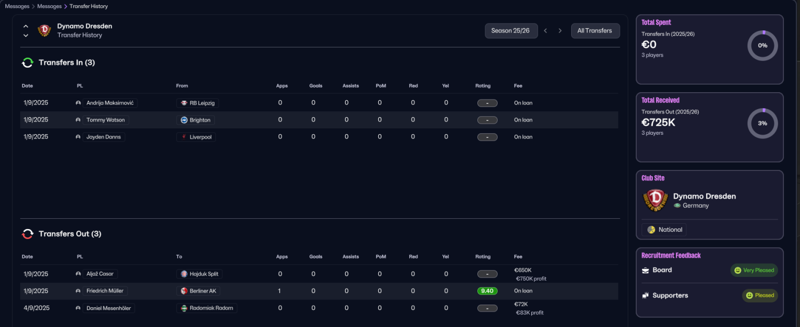Click the Board Very Pleased badge
800x327 pixels.
(754, 270)
